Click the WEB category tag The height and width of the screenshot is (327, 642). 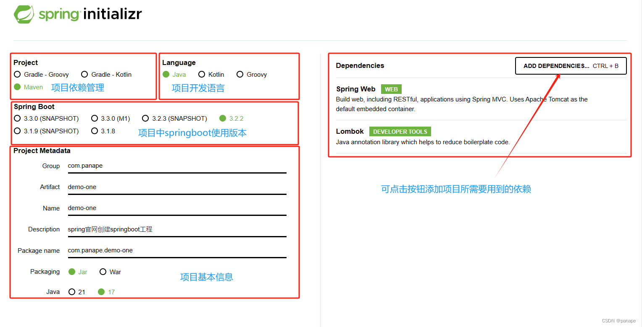coord(391,89)
